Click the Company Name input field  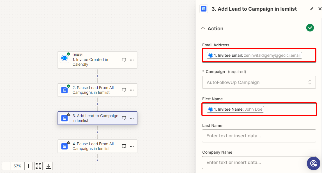pyautogui.click(x=259, y=163)
